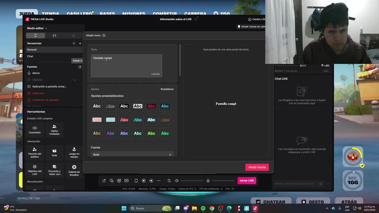Image resolution: width=379 pixels, height=213 pixels.
Task: Start recording with the record circle icon
Action: point(144,181)
